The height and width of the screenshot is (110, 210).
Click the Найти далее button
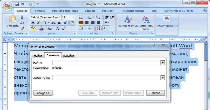pos(133,93)
